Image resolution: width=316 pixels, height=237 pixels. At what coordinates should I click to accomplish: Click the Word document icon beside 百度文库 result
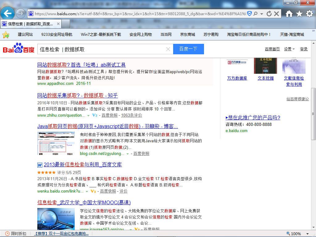(x=40, y=165)
